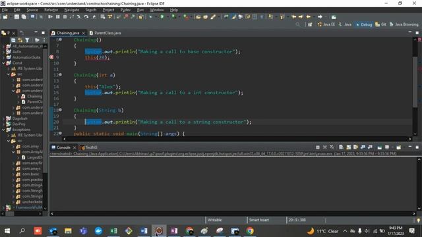Select Chaining file in Package Explorer
Viewport: 422px width, 237px height.
click(x=32, y=96)
